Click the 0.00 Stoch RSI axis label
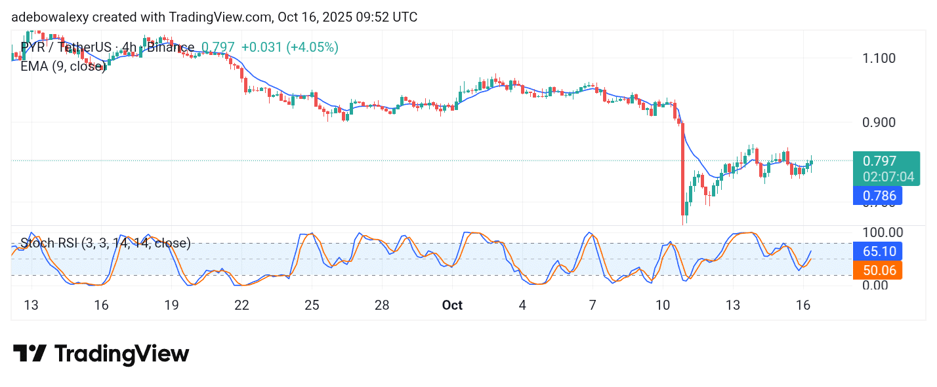Viewport: 937px width, 387px height. click(x=877, y=286)
